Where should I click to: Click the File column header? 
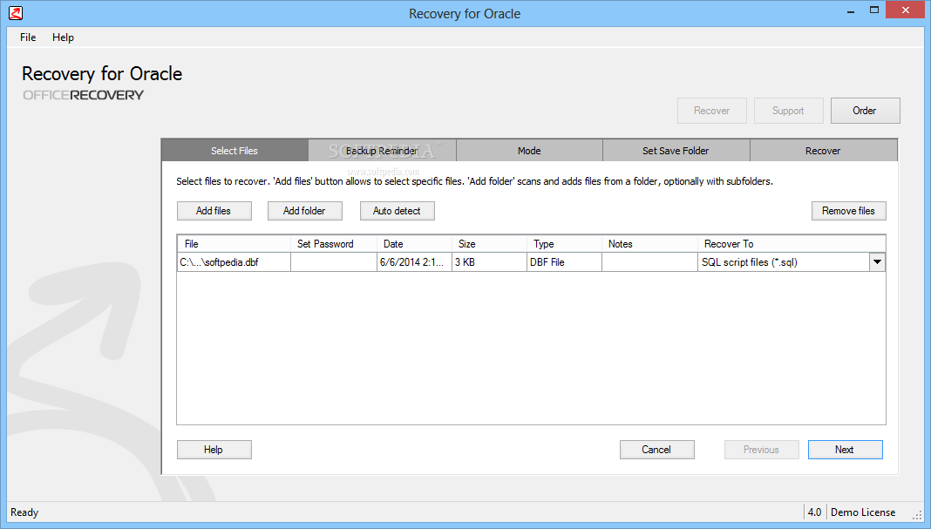tap(234, 244)
